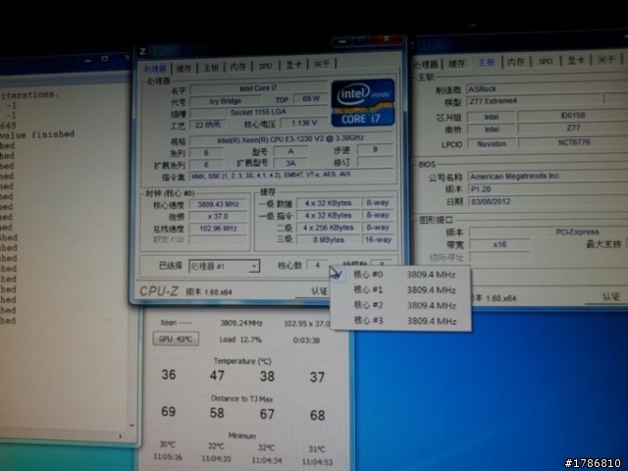
Task: Select SPD tab in front CPU-Z window
Action: tap(265, 66)
